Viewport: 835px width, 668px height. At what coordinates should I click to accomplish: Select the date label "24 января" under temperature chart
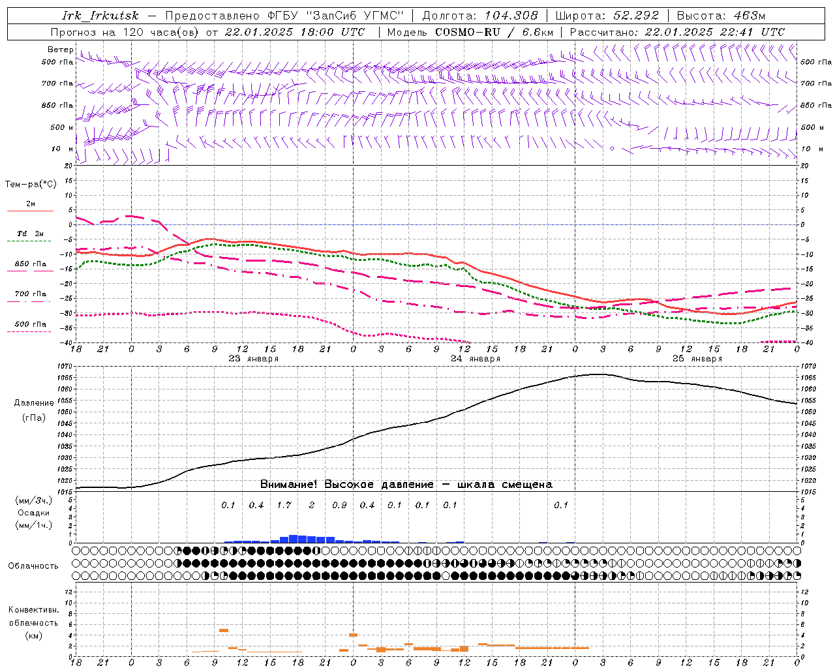pyautogui.click(x=476, y=359)
